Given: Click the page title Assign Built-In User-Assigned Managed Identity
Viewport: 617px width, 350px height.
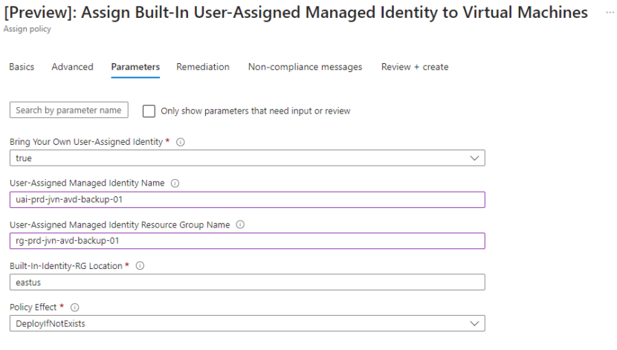Looking at the screenshot, I should 296,13.
